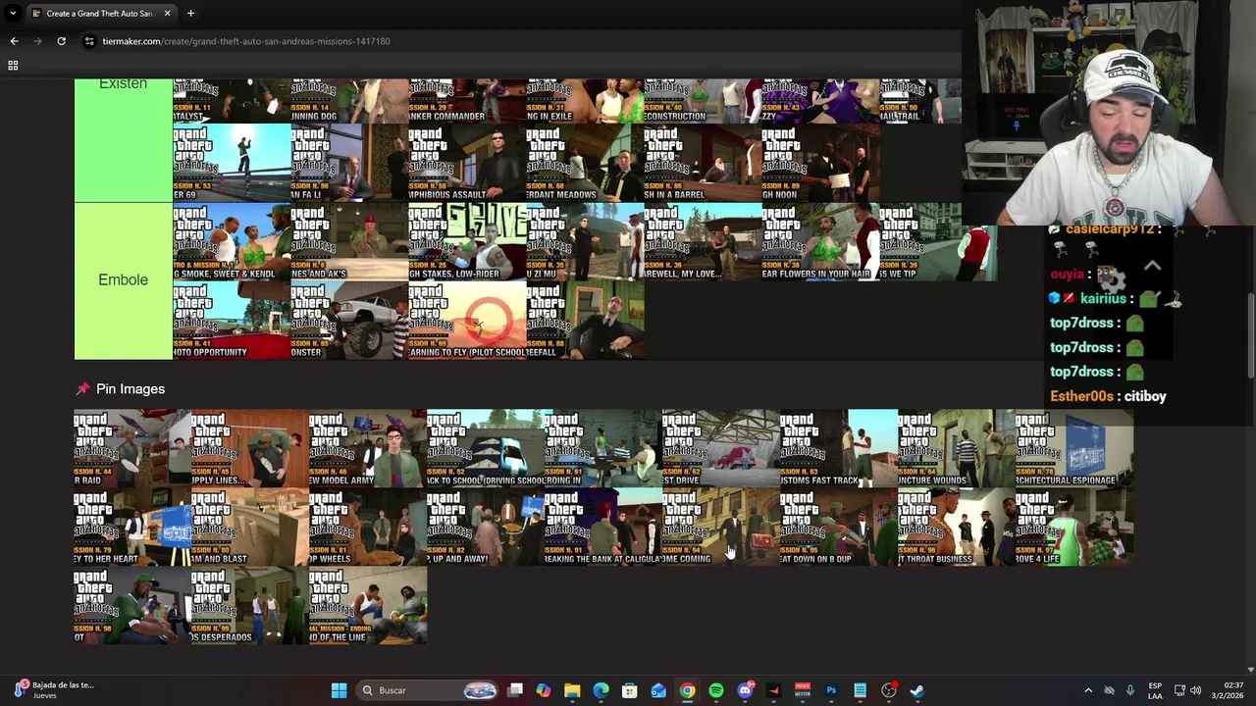Open Microsoft Store from the taskbar
The image size is (1256, 706).
click(630, 690)
